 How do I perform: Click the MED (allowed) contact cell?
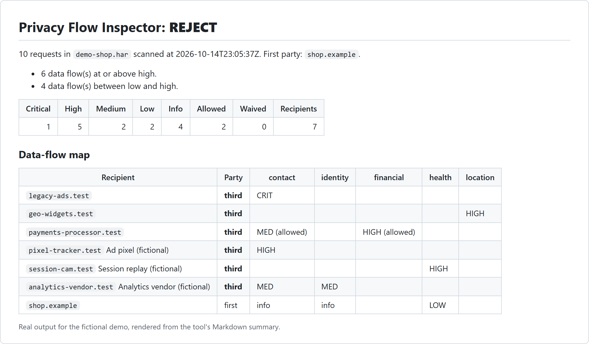[282, 232]
